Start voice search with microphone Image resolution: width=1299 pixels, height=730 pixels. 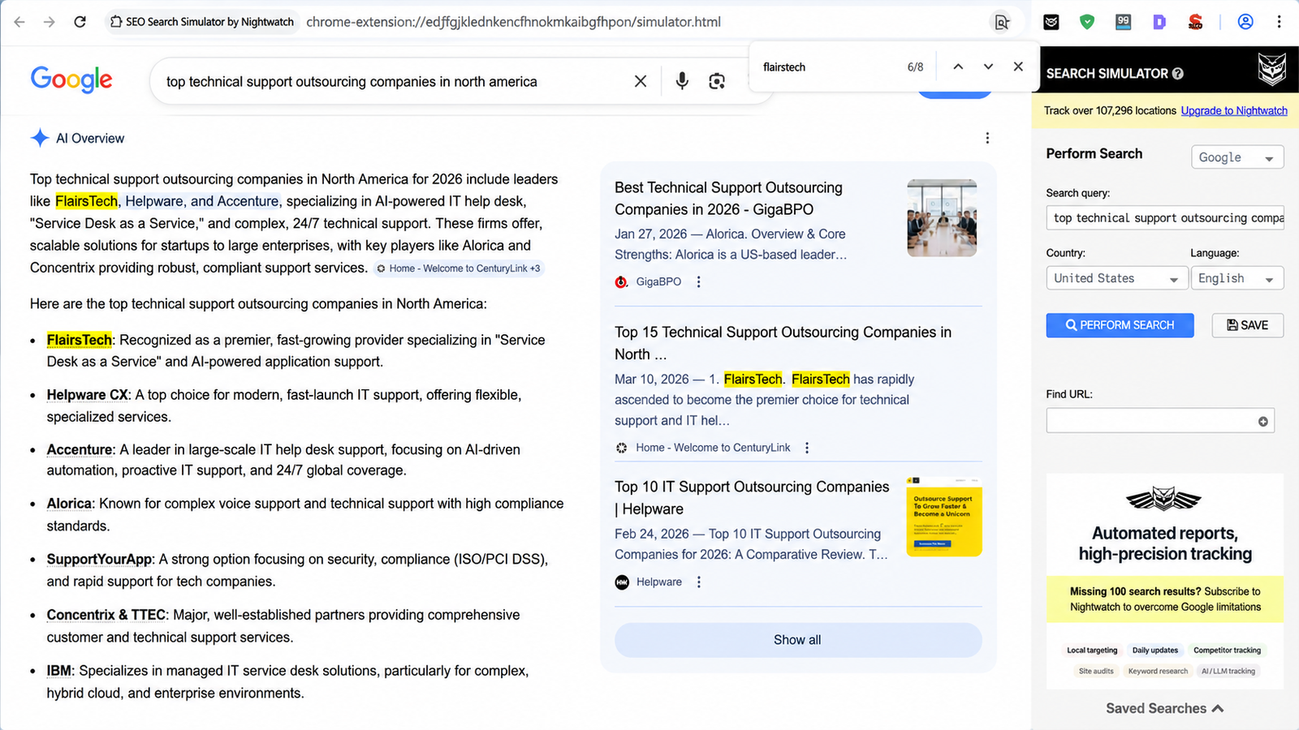click(x=682, y=81)
